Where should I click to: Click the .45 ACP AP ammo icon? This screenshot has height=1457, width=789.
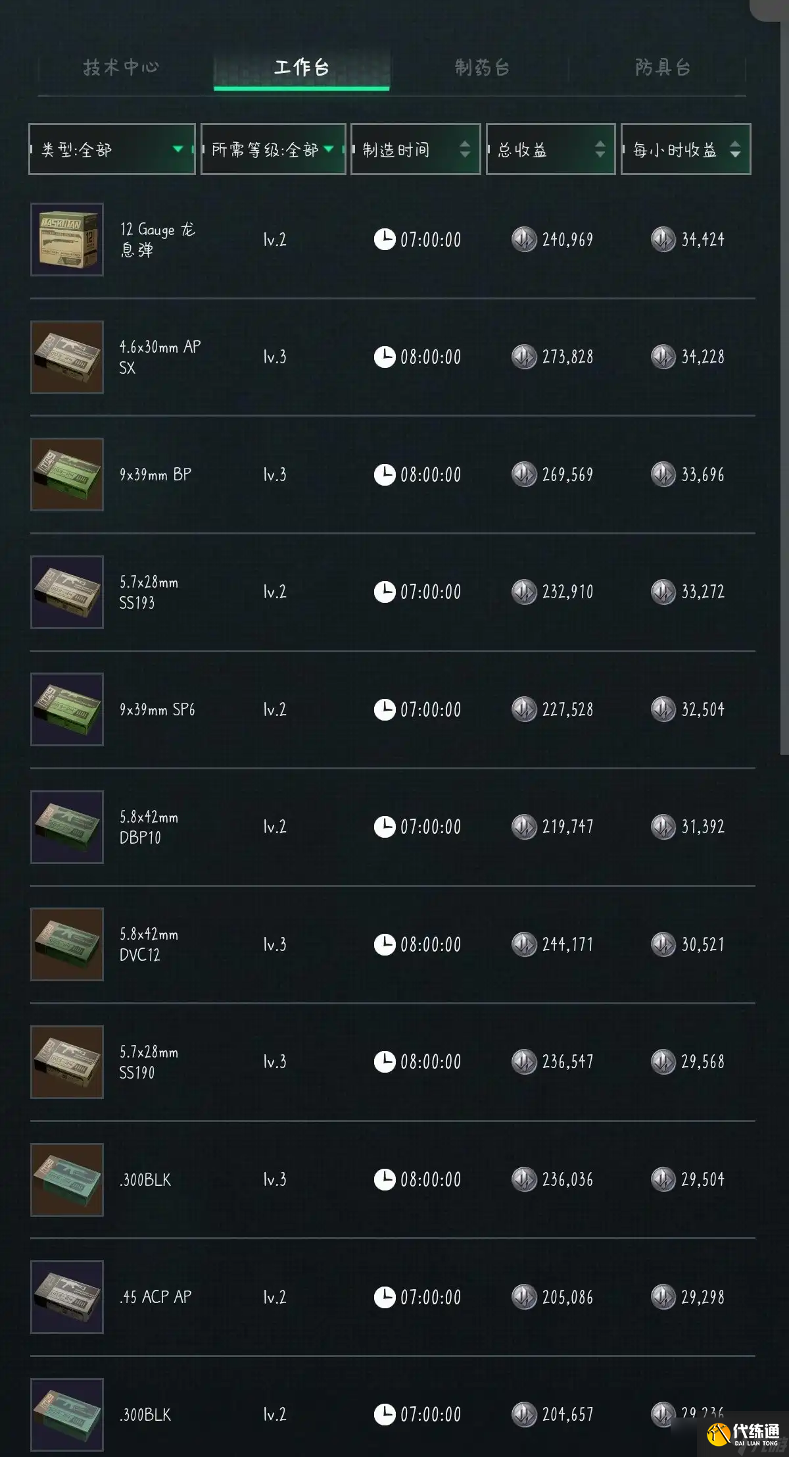(67, 1297)
